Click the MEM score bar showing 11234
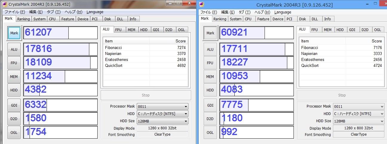 [60, 76]
